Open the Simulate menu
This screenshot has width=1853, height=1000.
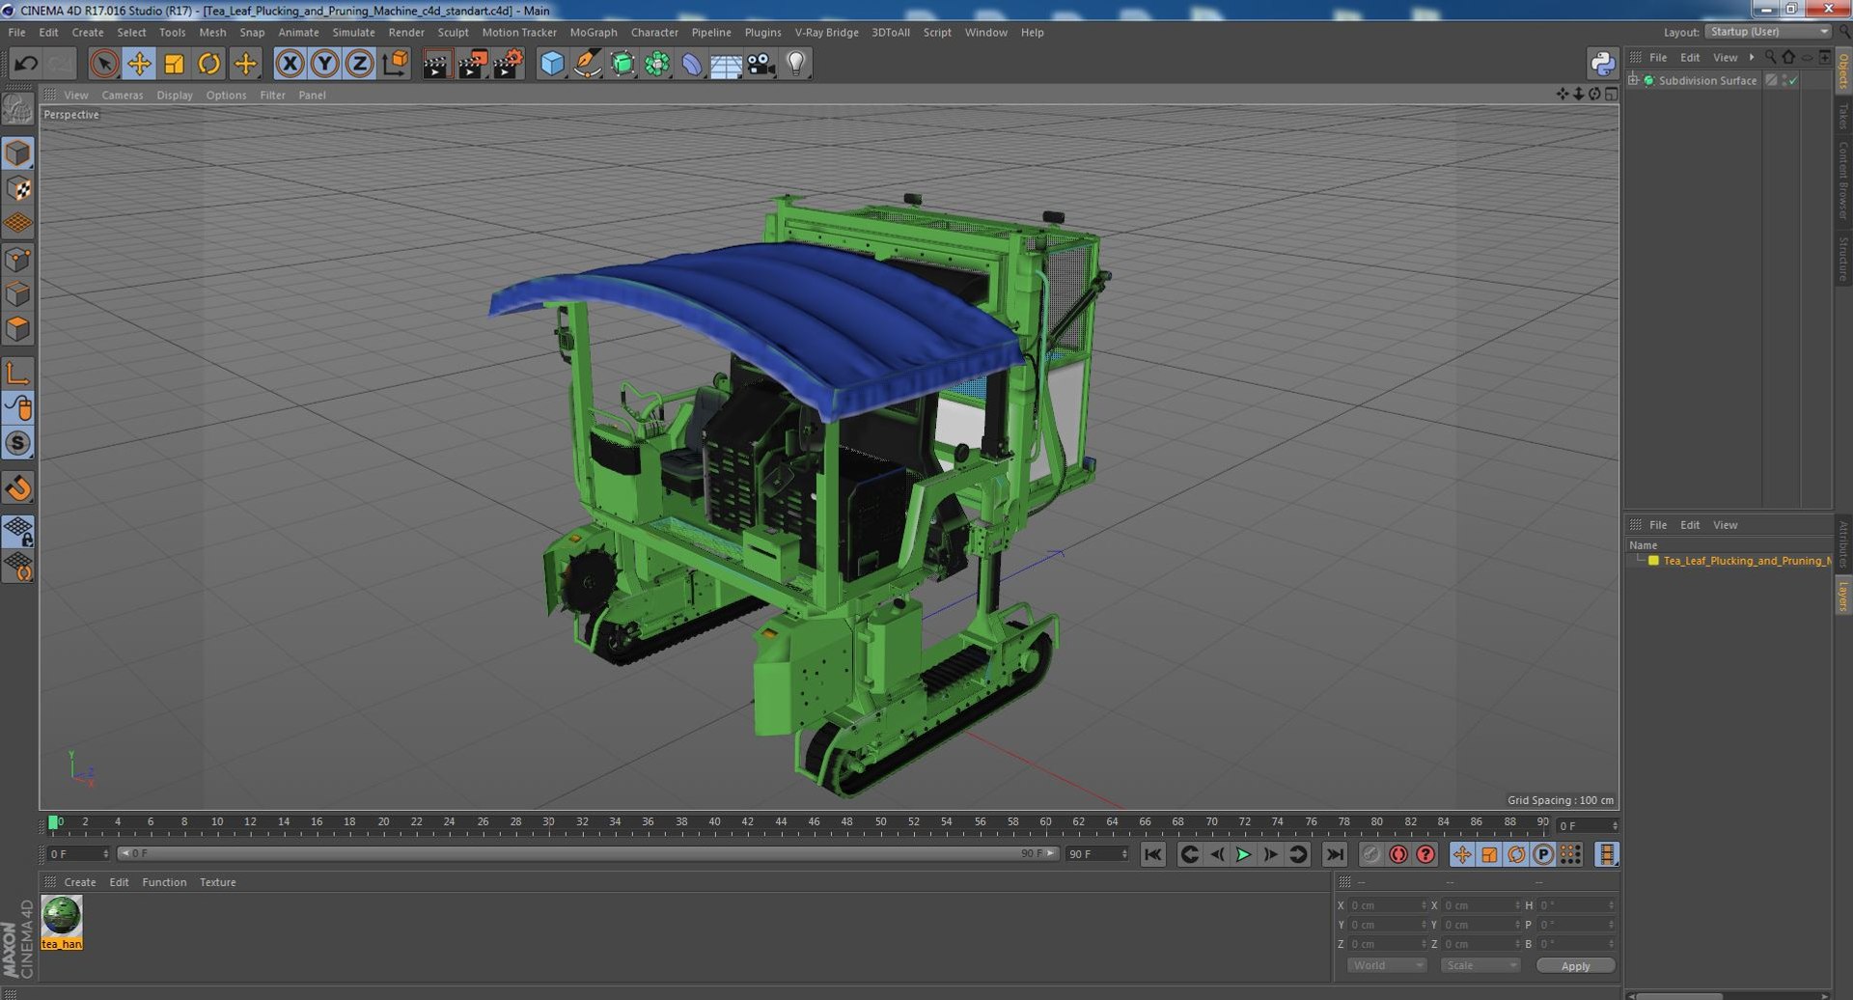click(353, 32)
